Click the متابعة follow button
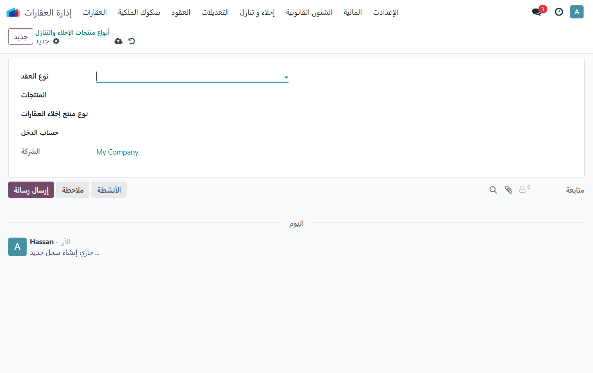The width and height of the screenshot is (593, 373). point(575,190)
